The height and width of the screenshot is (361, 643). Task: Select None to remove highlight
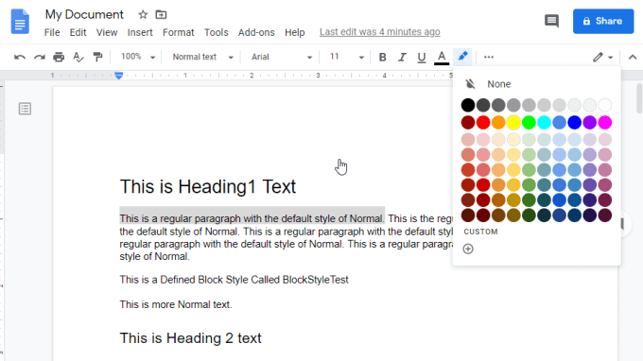click(498, 84)
